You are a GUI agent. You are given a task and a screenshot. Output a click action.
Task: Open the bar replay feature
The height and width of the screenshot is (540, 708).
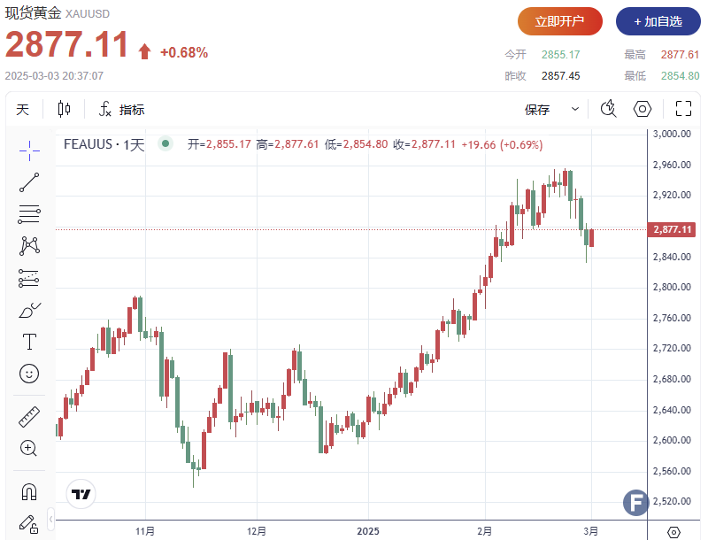pyautogui.click(x=608, y=109)
